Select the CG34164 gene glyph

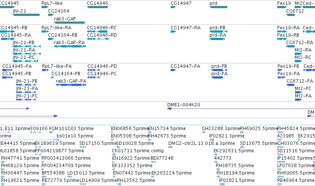pyautogui.click(x=51, y=15)
